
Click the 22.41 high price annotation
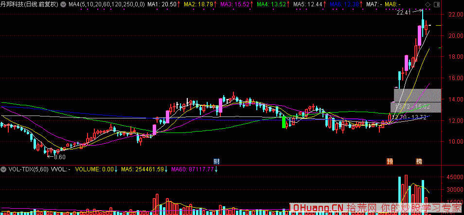[404, 13]
